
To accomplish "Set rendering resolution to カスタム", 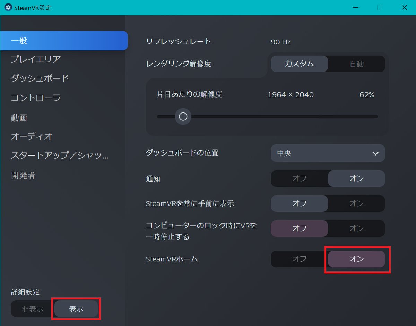I will [x=299, y=64].
